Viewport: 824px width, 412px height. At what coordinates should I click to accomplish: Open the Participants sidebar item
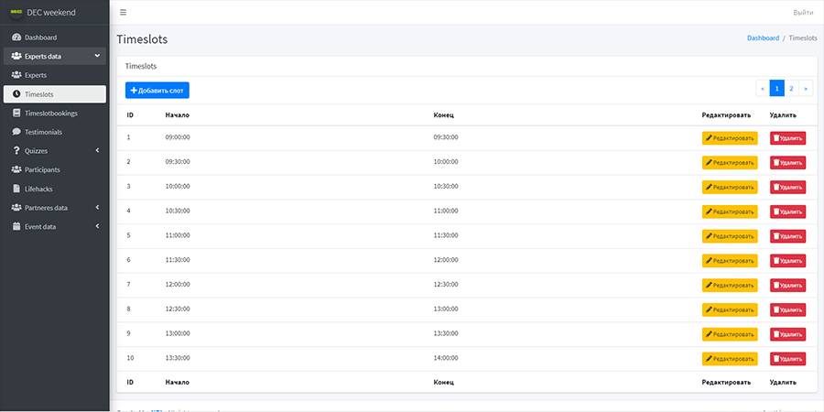(42, 169)
